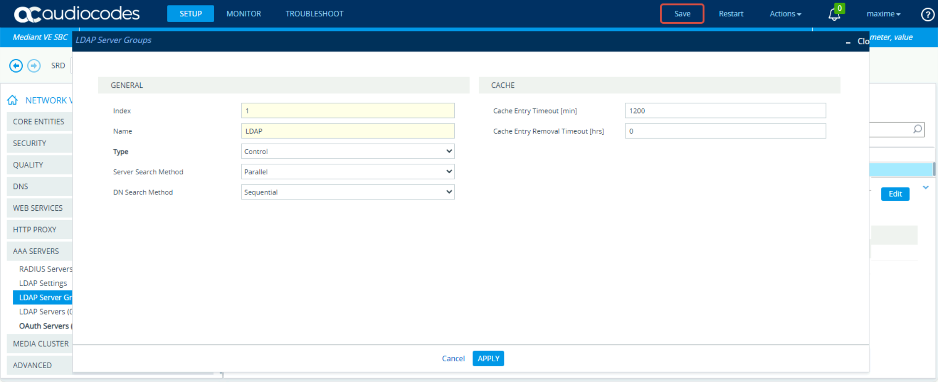The image size is (938, 382).
Task: Open the help question mark icon
Action: point(927,14)
